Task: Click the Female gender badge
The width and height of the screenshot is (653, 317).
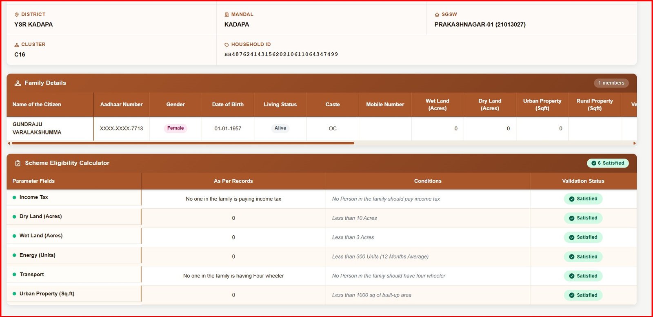Action: tap(175, 128)
